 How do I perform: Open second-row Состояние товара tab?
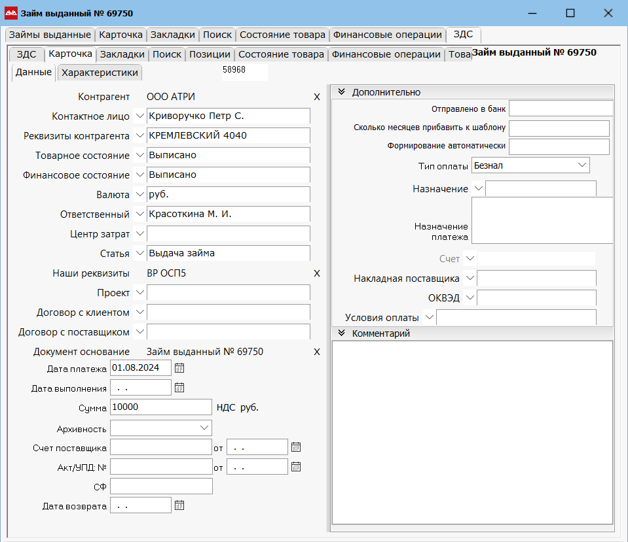(x=281, y=54)
